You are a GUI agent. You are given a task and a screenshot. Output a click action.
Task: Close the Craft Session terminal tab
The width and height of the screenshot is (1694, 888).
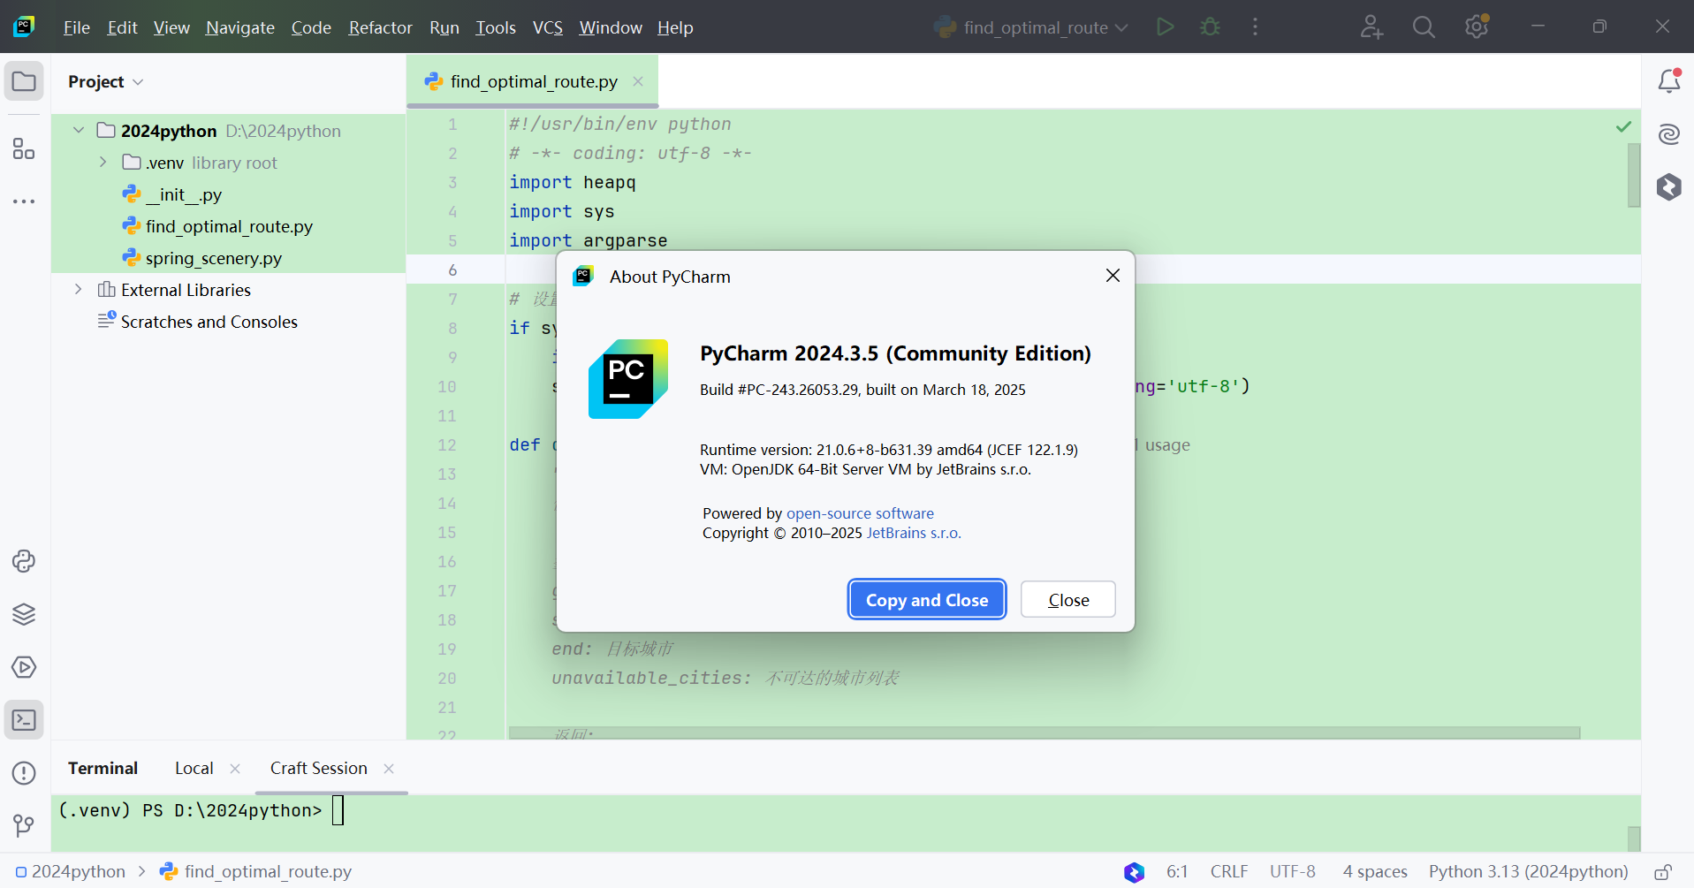pyautogui.click(x=389, y=769)
